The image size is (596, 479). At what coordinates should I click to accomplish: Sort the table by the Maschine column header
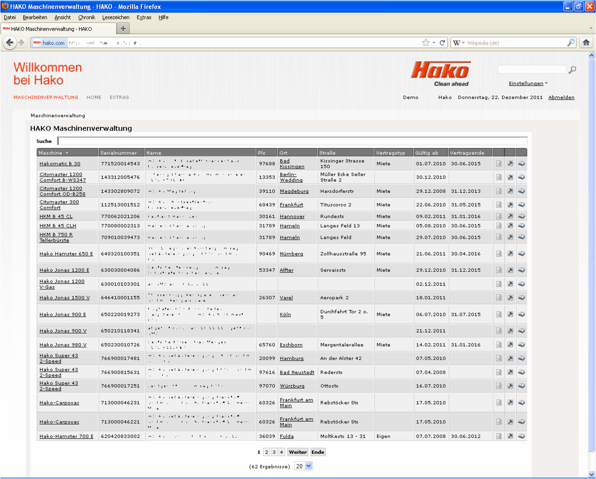67,153
